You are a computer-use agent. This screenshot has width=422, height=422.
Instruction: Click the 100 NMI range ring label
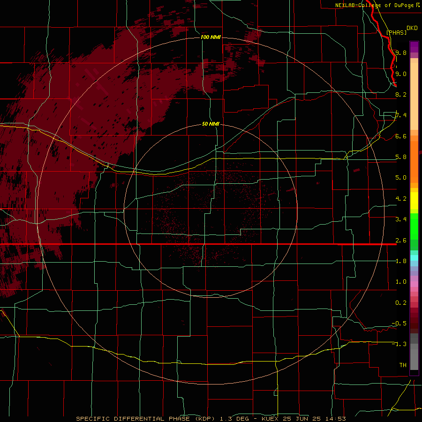coord(211,37)
